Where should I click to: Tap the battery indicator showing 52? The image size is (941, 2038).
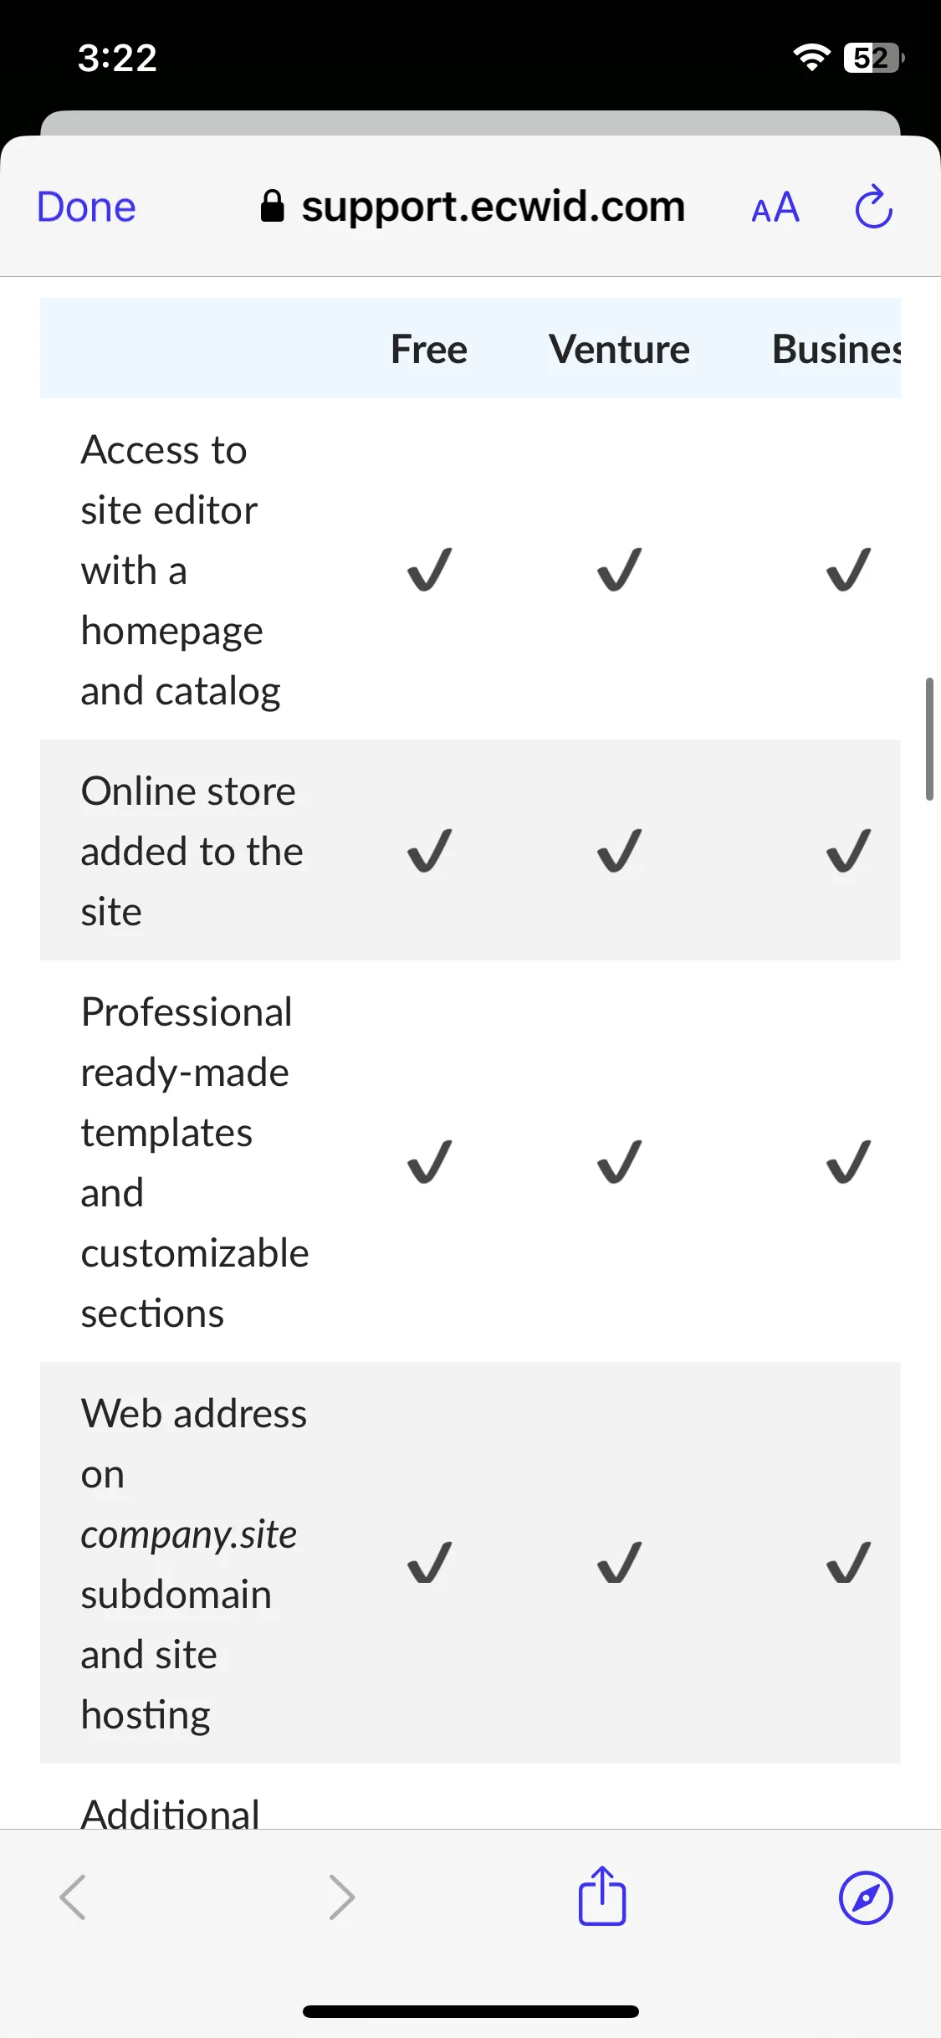(873, 58)
